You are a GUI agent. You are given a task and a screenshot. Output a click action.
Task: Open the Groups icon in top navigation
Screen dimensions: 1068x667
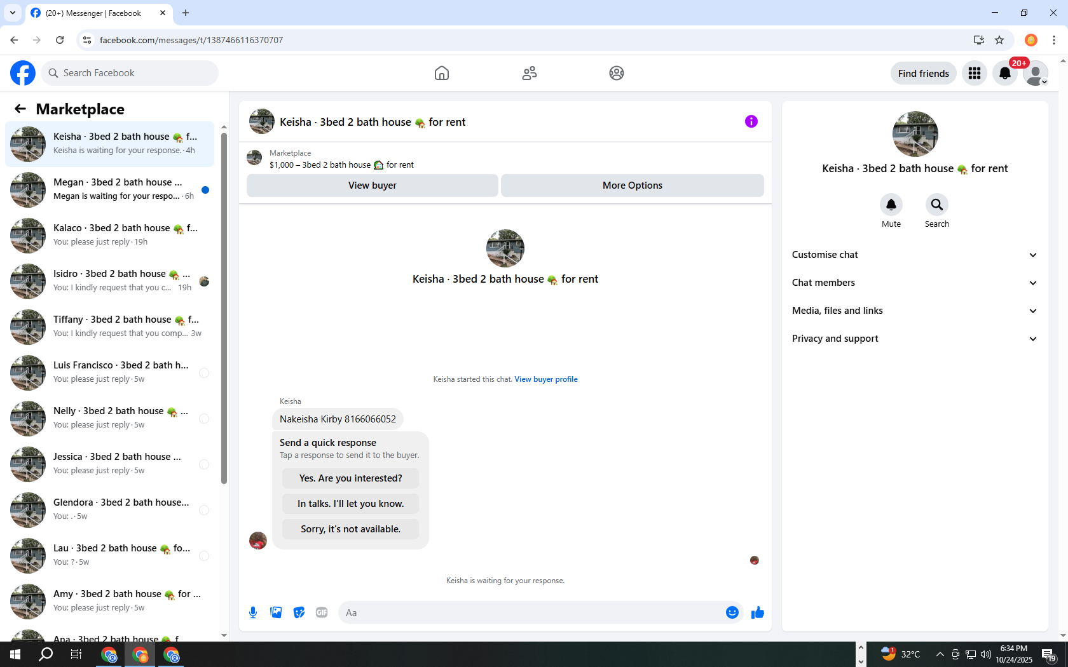[x=617, y=73]
